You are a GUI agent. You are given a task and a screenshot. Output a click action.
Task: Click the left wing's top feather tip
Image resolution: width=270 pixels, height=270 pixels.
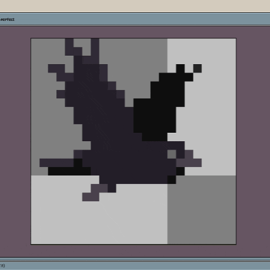[69, 47]
